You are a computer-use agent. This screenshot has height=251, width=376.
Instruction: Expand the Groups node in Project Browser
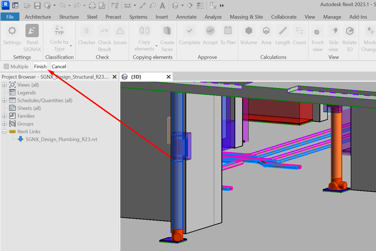point(4,124)
